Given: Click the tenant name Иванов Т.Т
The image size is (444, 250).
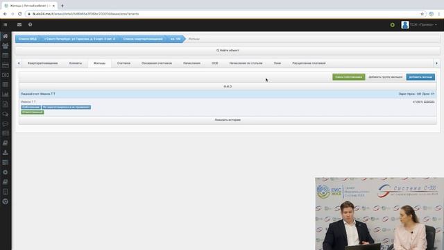Looking at the screenshot, I should click(28, 102).
